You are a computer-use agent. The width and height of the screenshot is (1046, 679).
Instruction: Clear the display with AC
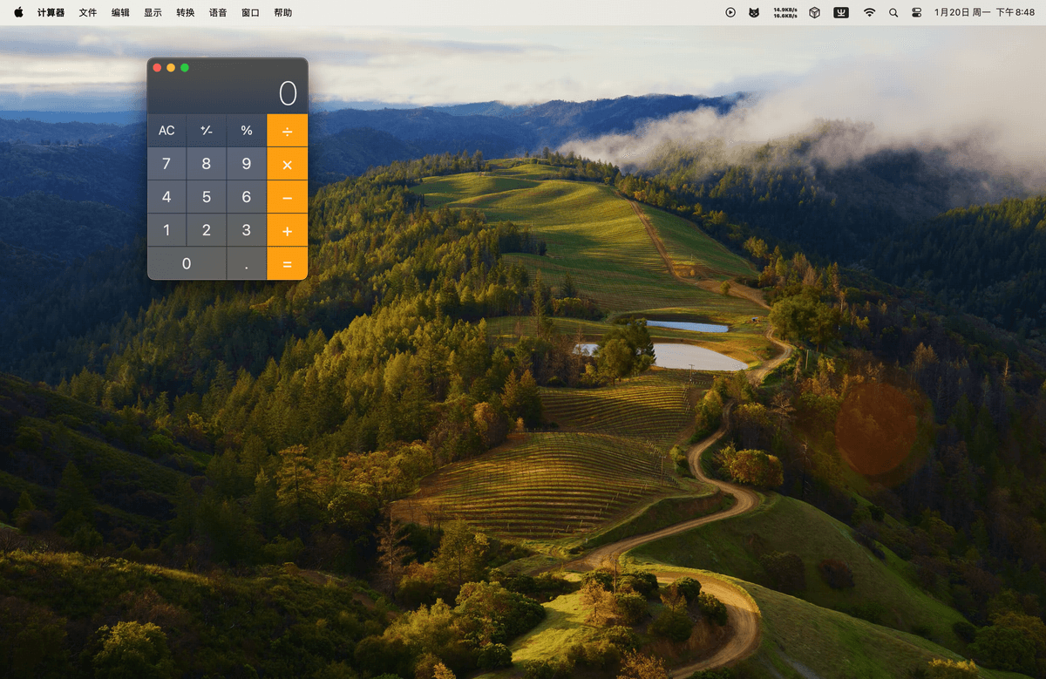pos(166,131)
